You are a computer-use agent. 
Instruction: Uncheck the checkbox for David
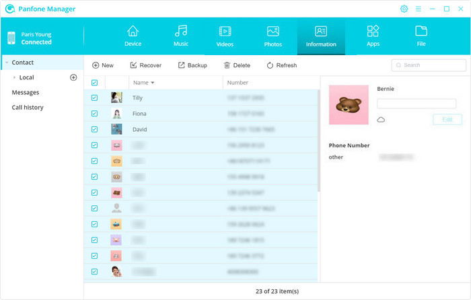click(94, 129)
